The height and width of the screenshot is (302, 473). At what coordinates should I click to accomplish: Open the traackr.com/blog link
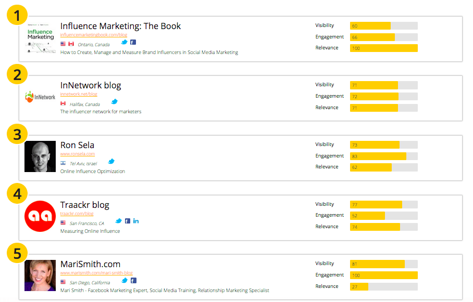77,214
